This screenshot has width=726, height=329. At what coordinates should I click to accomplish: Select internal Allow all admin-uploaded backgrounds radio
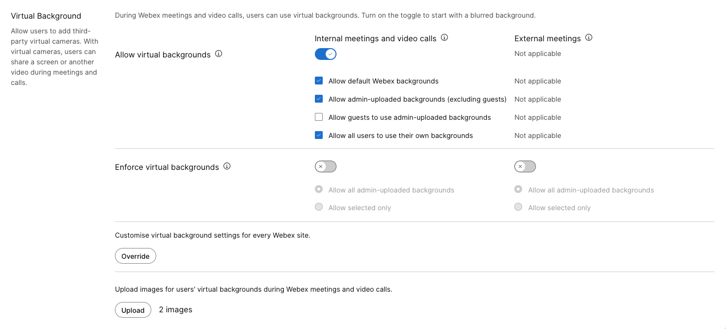319,190
